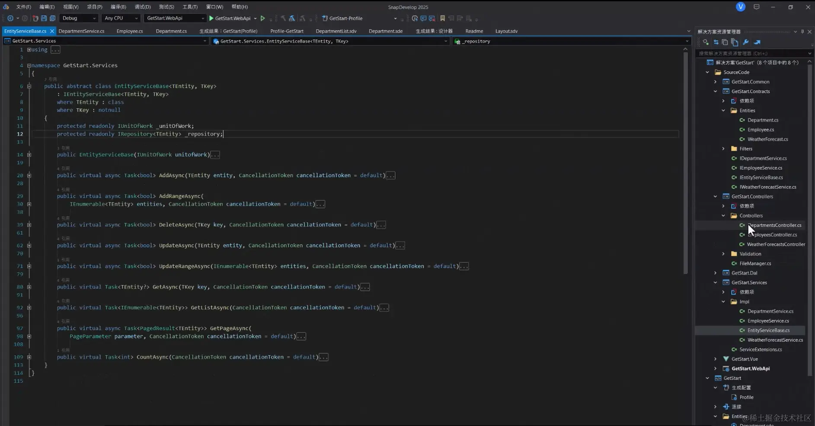The width and height of the screenshot is (815, 426).
Task: Open the 调试(D) menu
Action: (142, 7)
